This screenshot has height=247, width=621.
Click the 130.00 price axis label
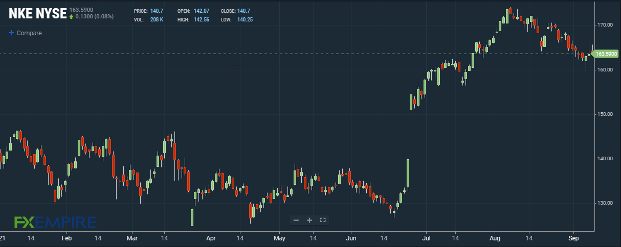click(606, 203)
